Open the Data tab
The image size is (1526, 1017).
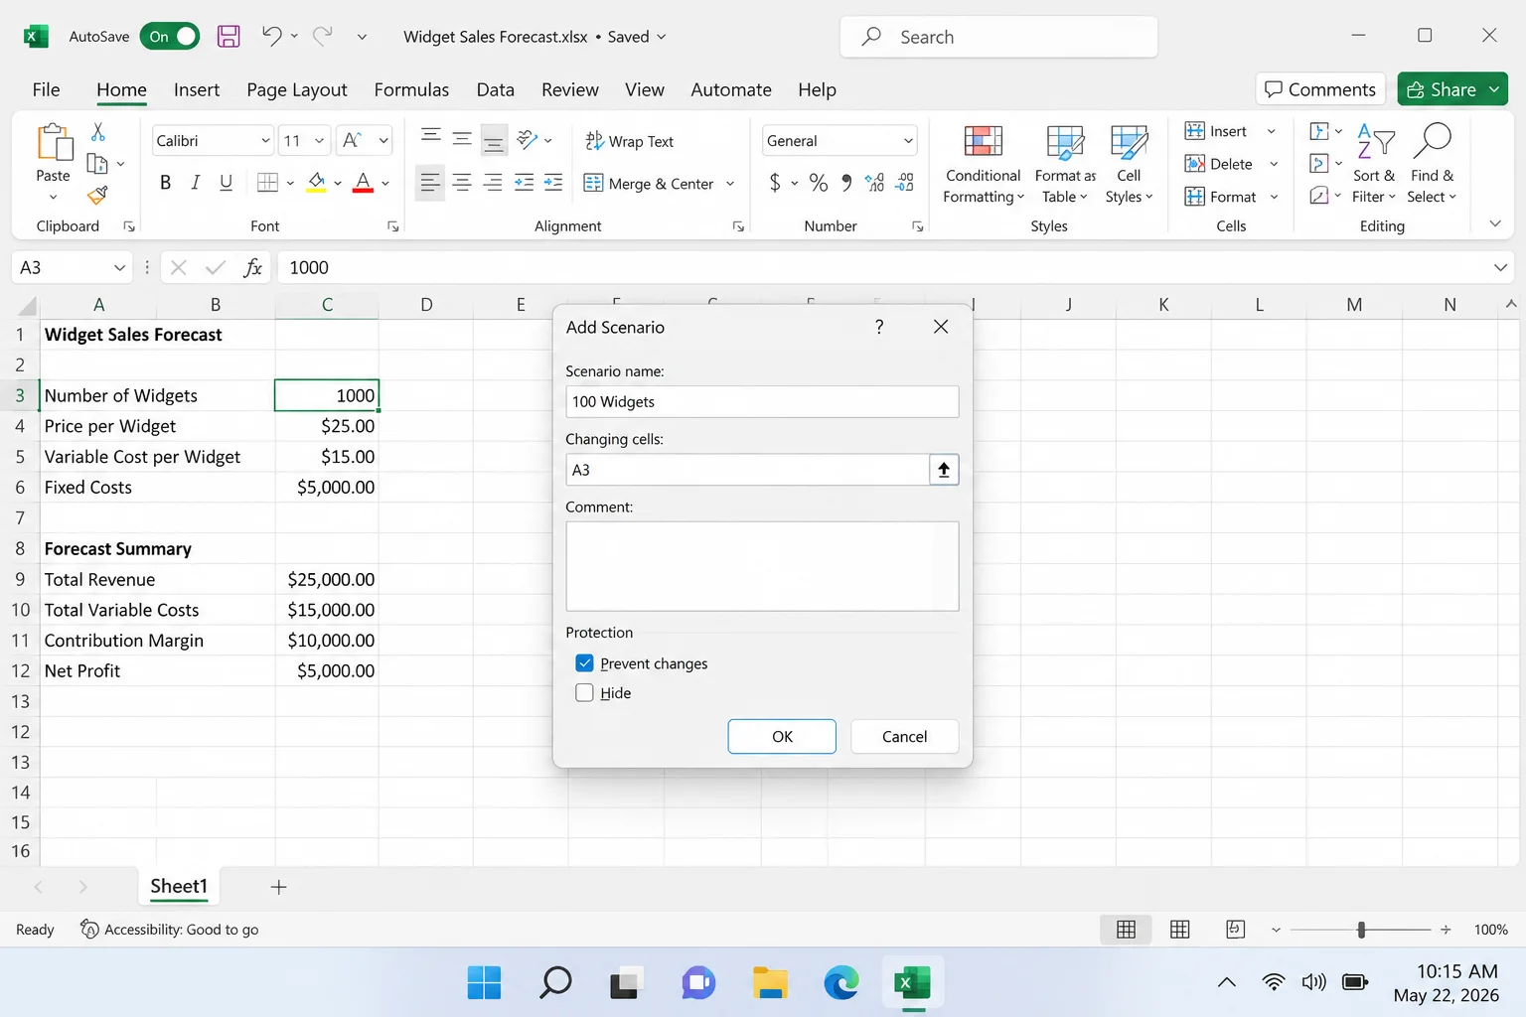click(495, 89)
